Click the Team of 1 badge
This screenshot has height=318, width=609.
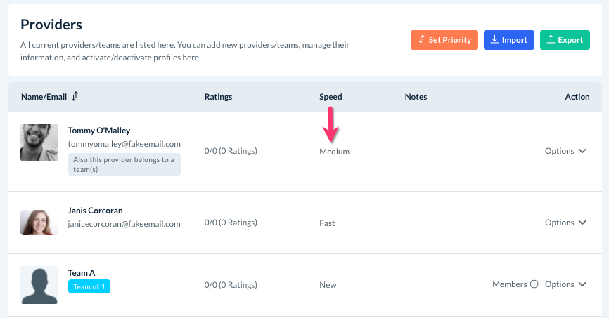click(89, 286)
